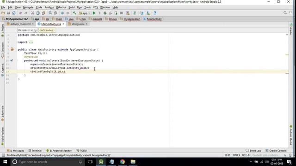This screenshot has width=296, height=166.
Task: Click the Replace toolbar icon
Action: [x=55, y=13]
